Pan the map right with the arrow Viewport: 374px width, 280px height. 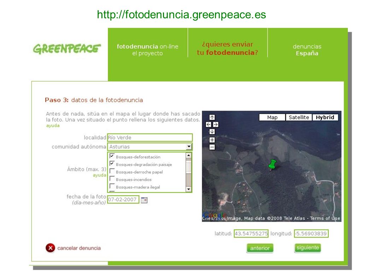[x=216, y=124]
